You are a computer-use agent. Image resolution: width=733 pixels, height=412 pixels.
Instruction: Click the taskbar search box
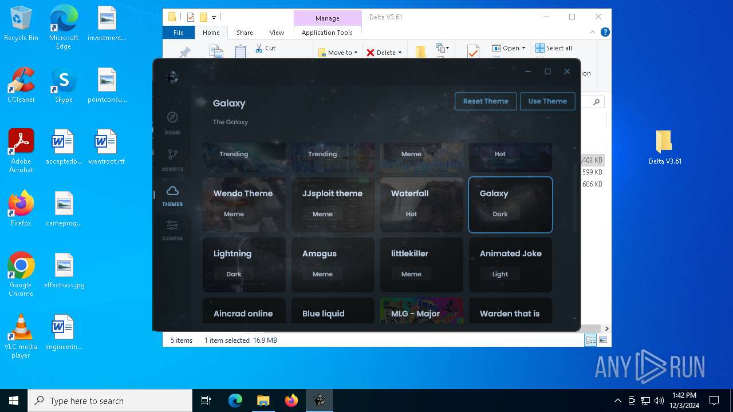(x=110, y=401)
